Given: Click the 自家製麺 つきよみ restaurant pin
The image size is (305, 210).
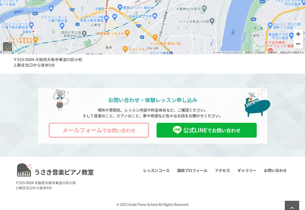Looking at the screenshot, I should click(127, 33).
